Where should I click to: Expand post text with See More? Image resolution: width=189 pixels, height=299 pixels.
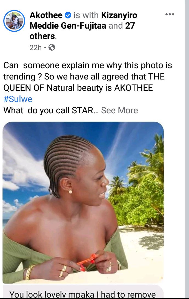click(x=119, y=110)
